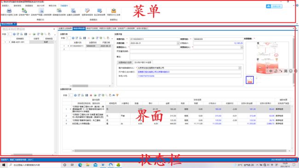The width and height of the screenshot is (299, 168).
Task: Open tab overflow arrow at document tabs' right
Action: [293, 28]
